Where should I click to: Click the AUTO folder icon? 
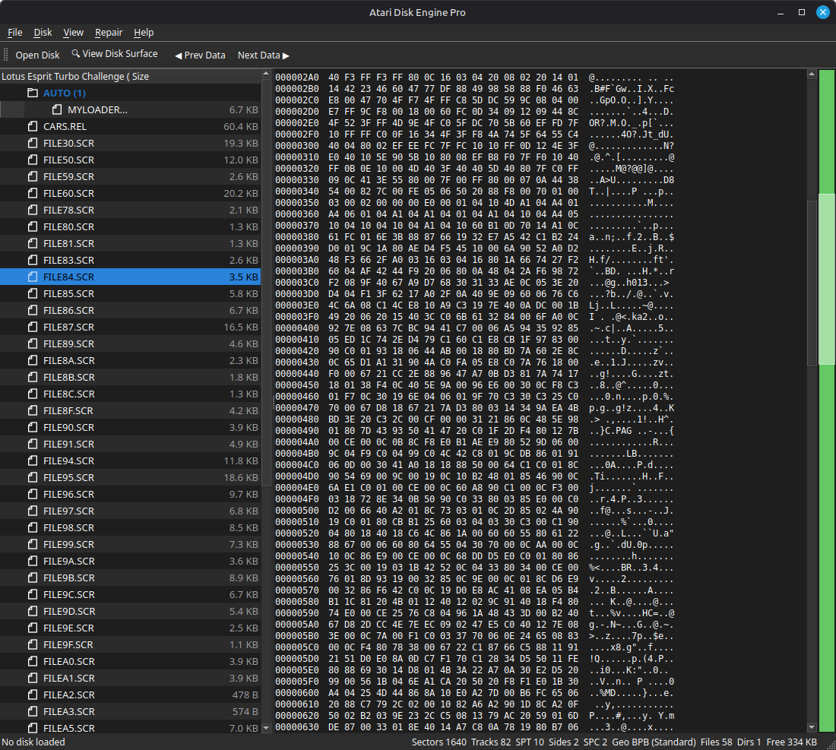(33, 93)
